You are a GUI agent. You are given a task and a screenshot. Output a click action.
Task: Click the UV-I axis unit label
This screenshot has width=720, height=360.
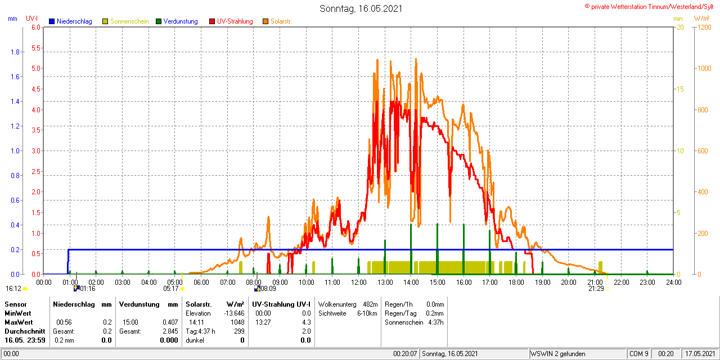tap(32, 19)
